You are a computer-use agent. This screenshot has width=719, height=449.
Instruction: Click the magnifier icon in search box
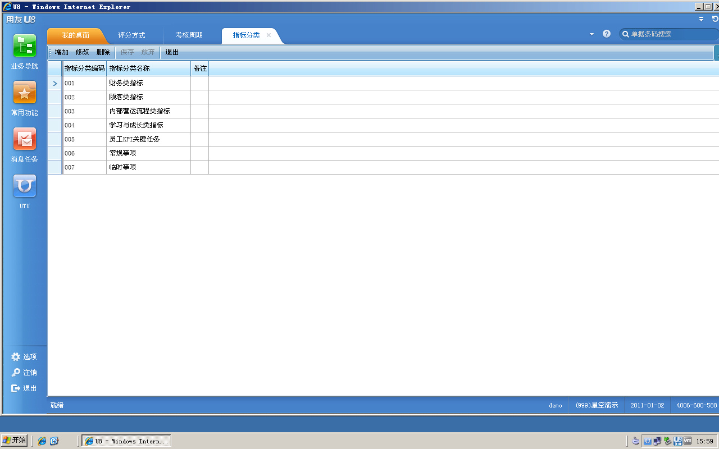[x=625, y=34]
